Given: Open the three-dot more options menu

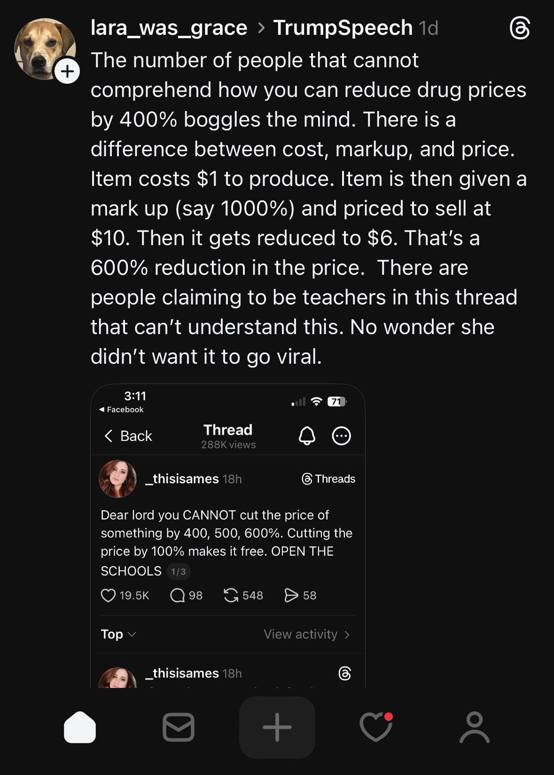Looking at the screenshot, I should (x=342, y=436).
